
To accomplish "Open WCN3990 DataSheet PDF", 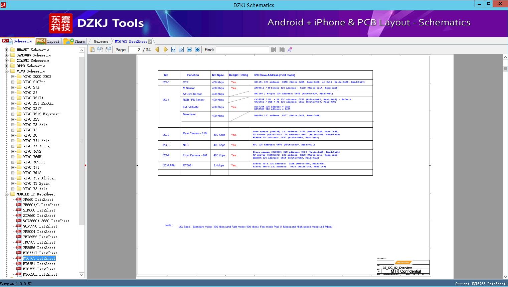I will (x=40, y=226).
